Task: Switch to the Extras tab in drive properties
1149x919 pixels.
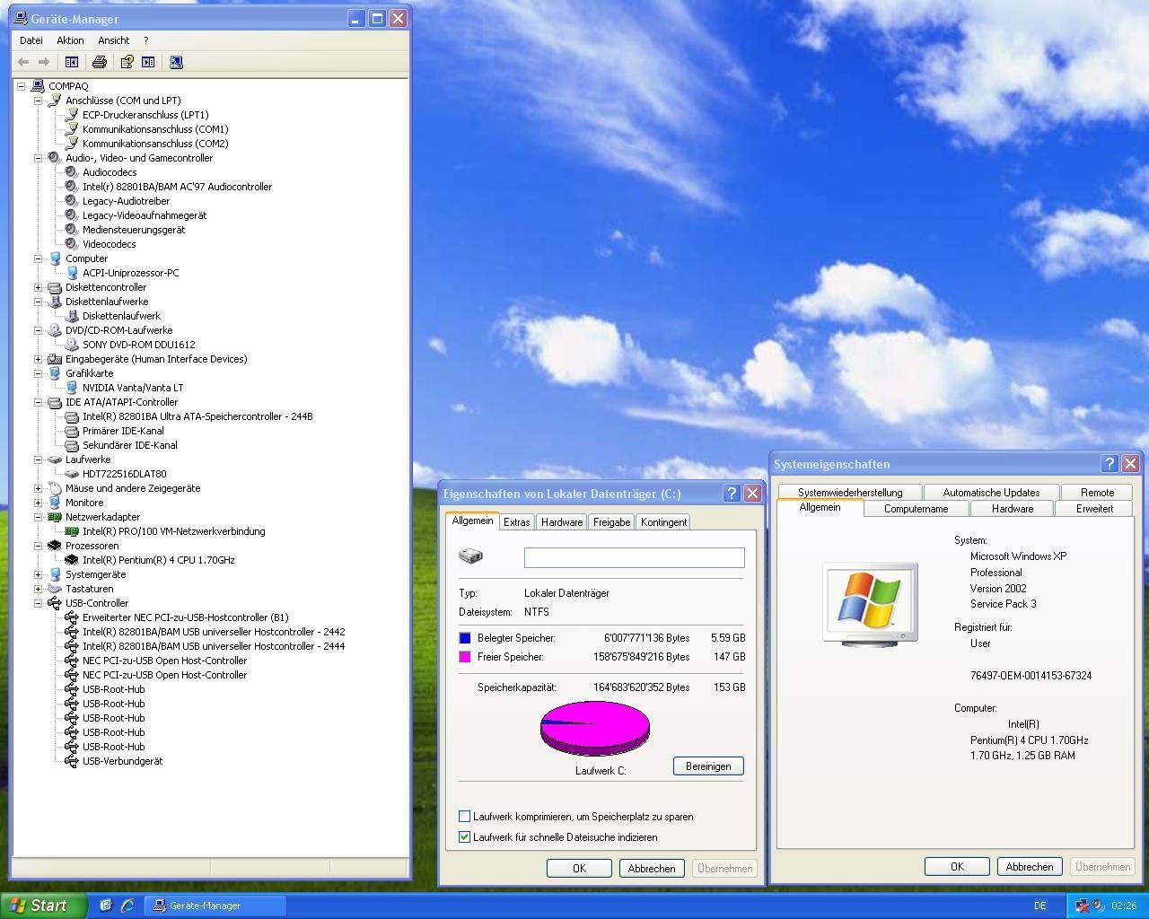Action: pyautogui.click(x=516, y=522)
